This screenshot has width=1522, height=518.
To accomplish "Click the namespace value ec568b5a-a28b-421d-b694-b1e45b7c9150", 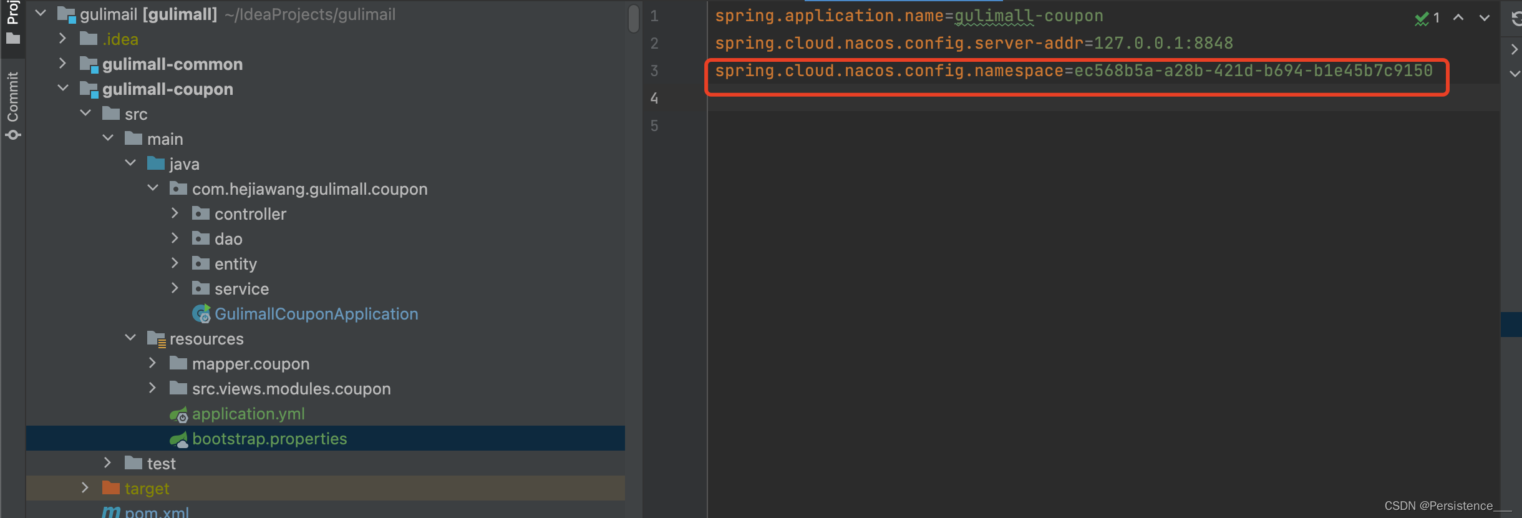I will (x=1253, y=71).
